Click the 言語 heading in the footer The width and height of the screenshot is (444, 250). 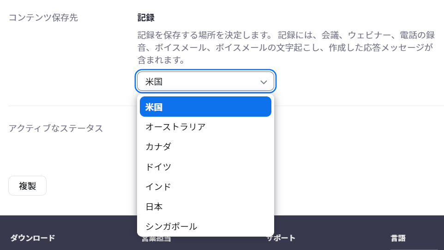click(398, 238)
